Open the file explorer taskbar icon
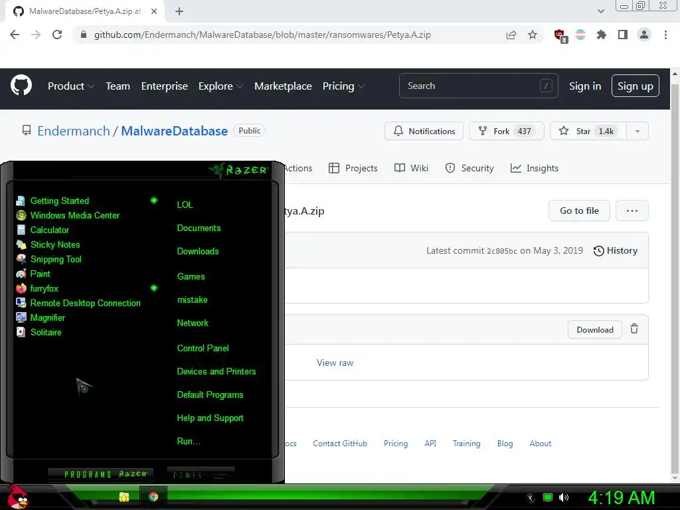680x510 pixels. [124, 497]
